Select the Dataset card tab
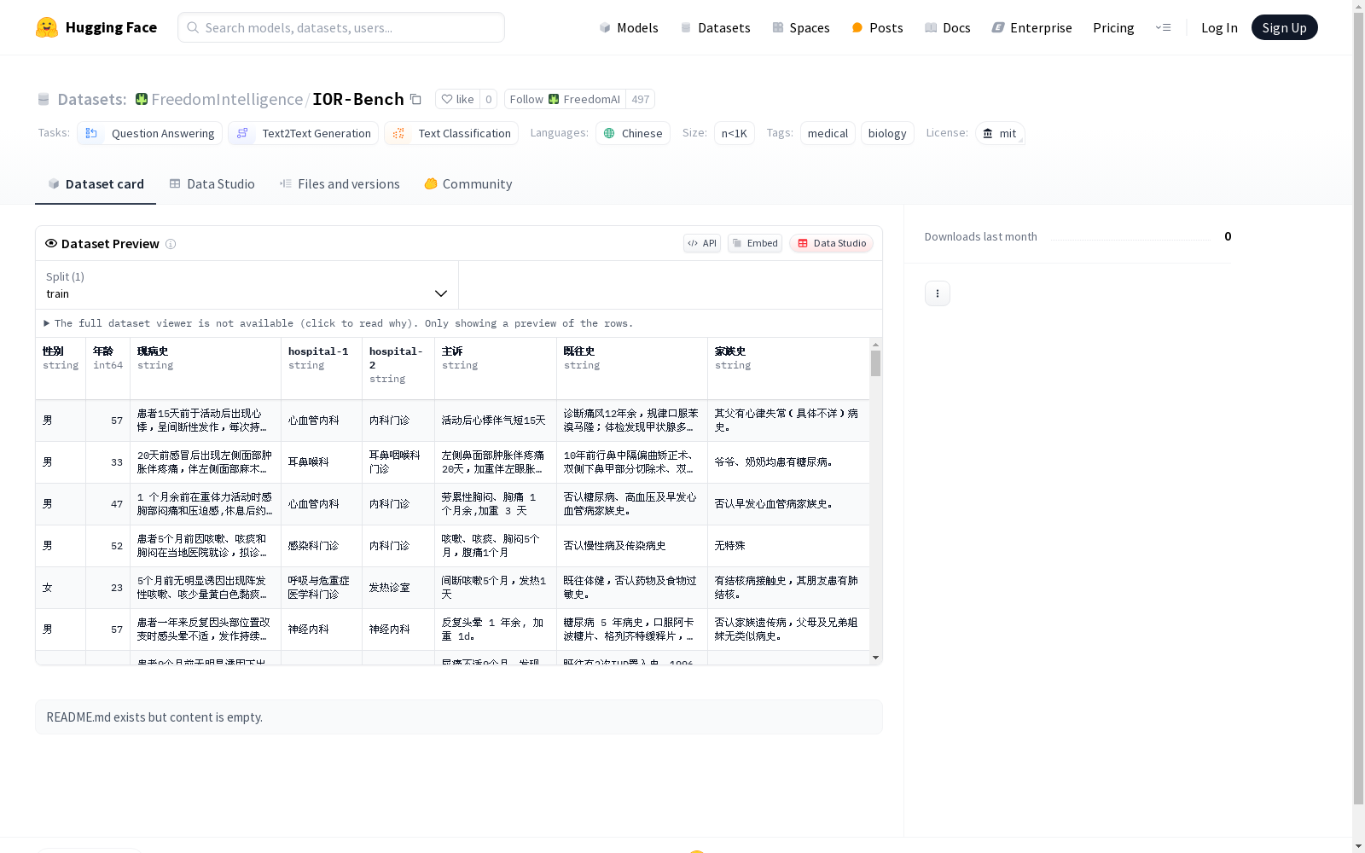Image resolution: width=1365 pixels, height=853 pixels. click(x=96, y=184)
